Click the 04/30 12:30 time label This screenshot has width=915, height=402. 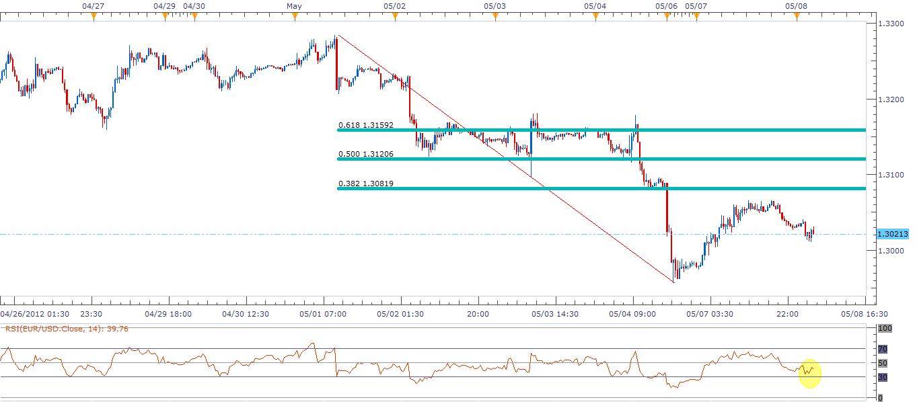click(246, 314)
